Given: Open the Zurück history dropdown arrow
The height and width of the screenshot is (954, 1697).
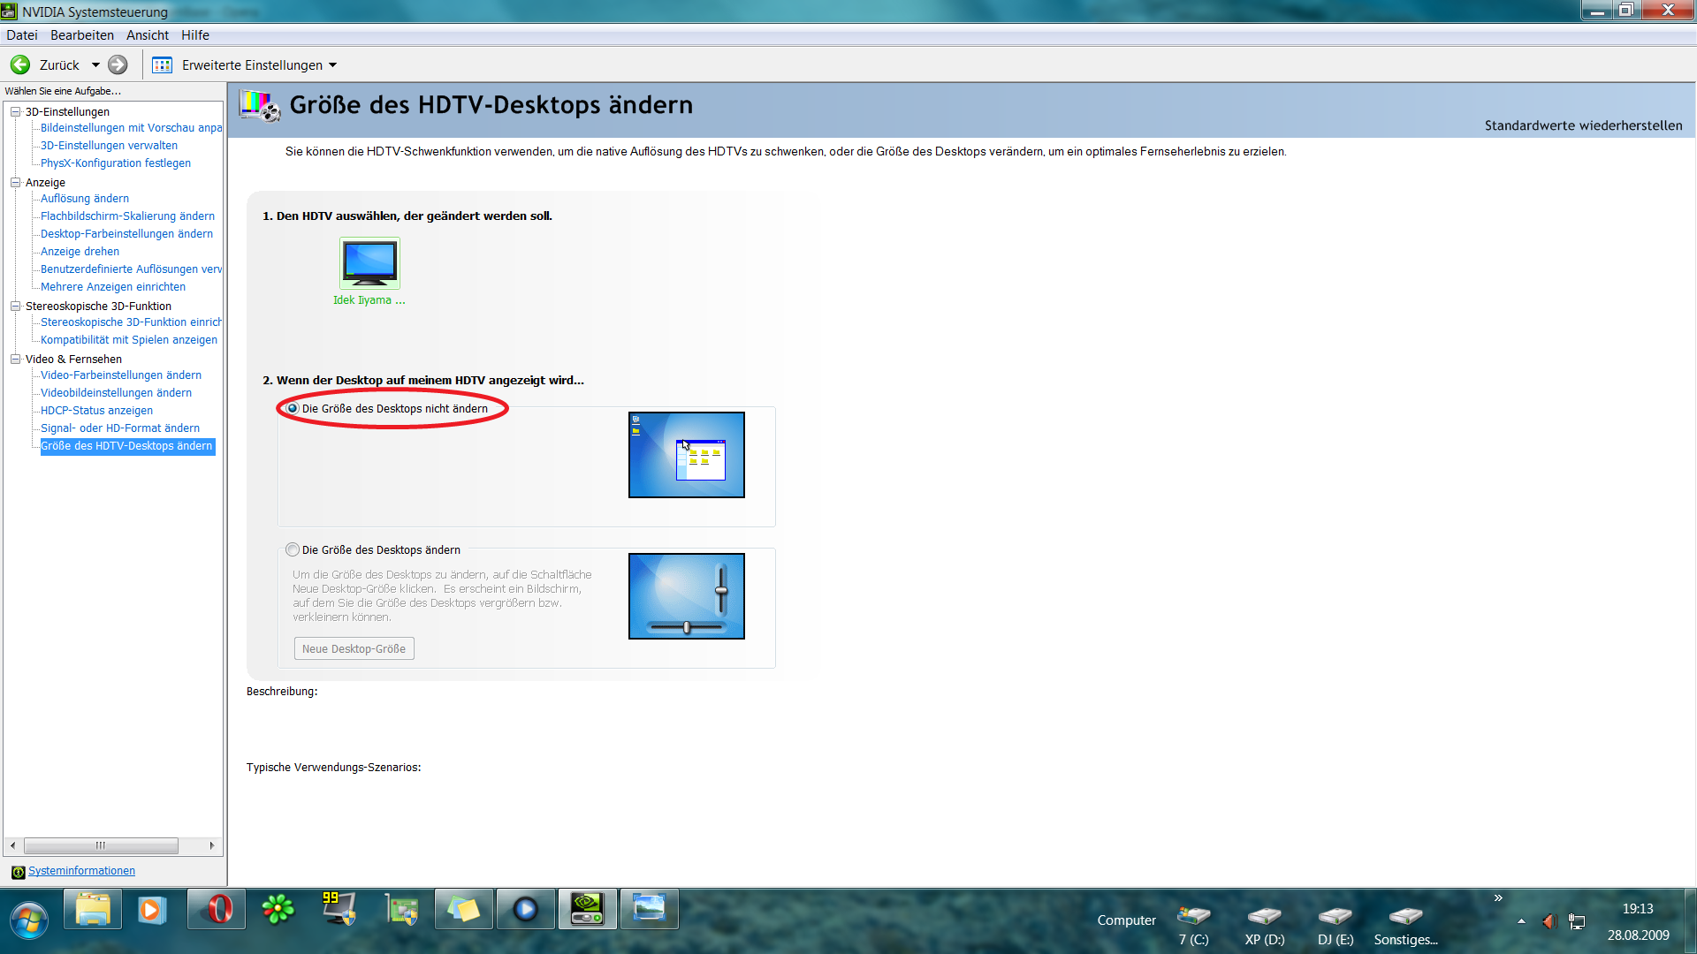Looking at the screenshot, I should (x=95, y=64).
